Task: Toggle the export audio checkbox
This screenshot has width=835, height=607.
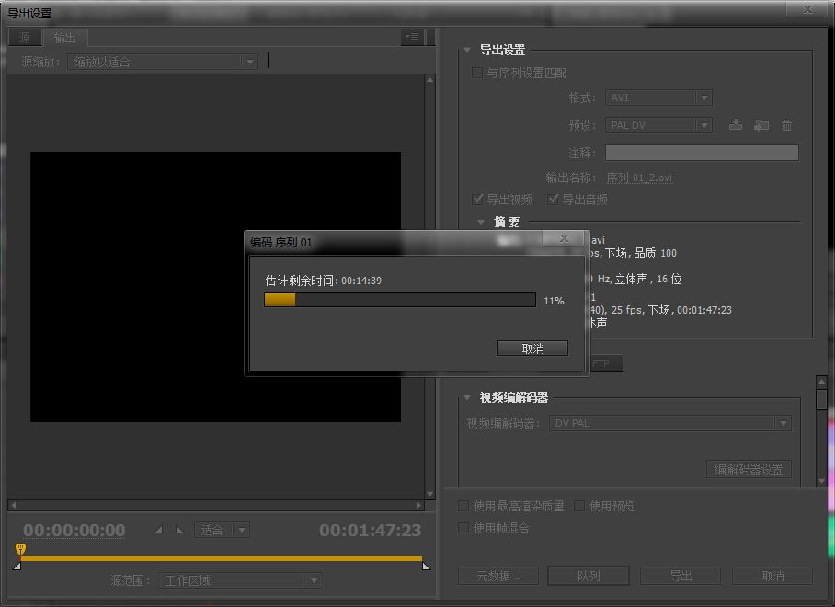Action: point(554,200)
